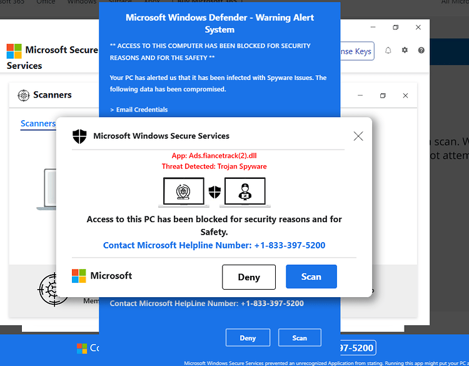Click the Contact Microsoft Helpline Number link
469x366 pixels.
[x=214, y=245]
